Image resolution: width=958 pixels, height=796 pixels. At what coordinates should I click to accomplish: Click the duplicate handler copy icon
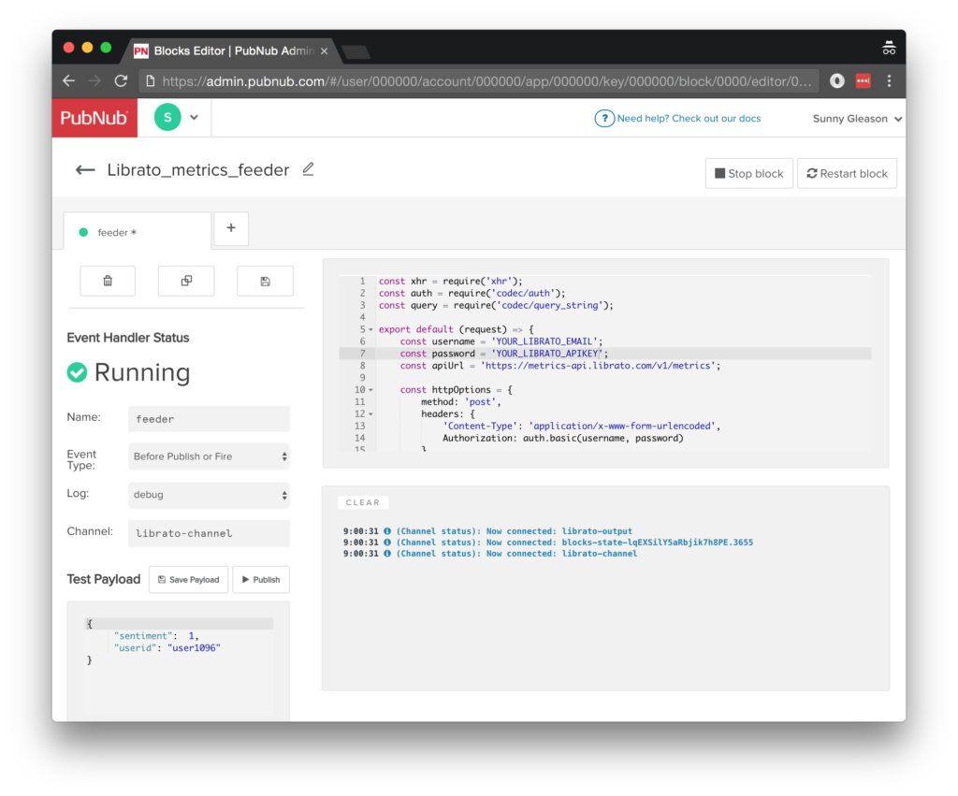coord(186,281)
